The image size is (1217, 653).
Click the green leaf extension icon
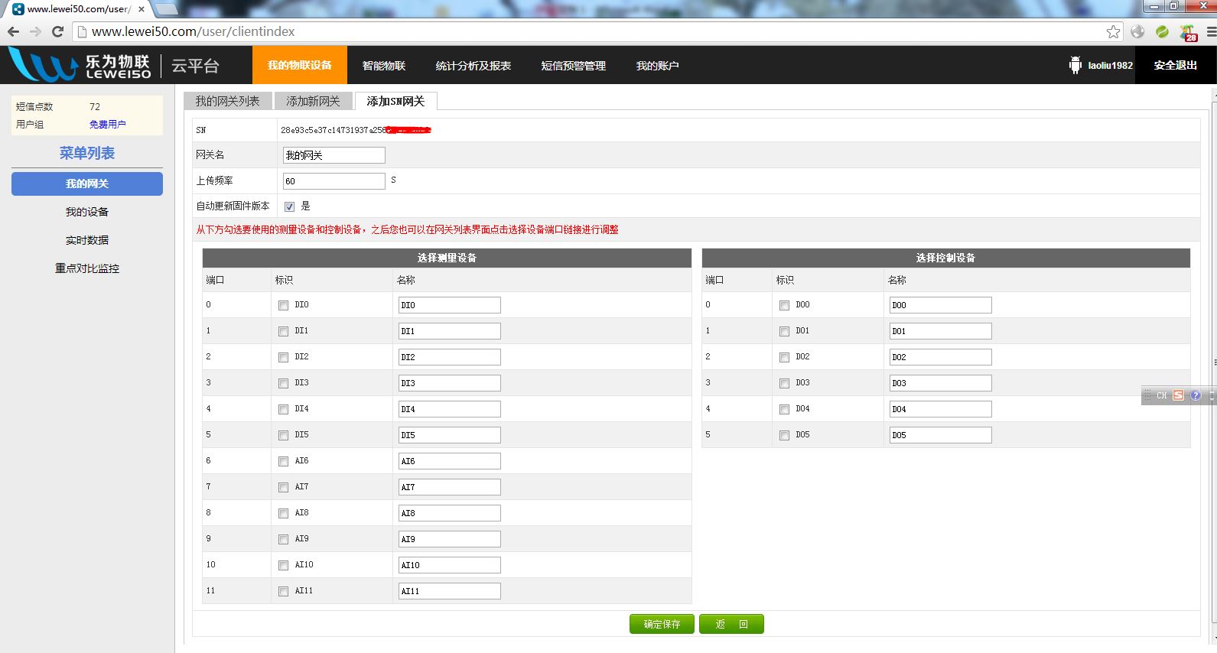pyautogui.click(x=1162, y=31)
